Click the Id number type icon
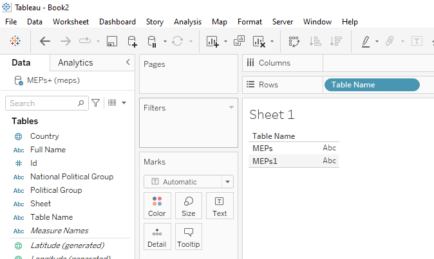 click(x=19, y=163)
